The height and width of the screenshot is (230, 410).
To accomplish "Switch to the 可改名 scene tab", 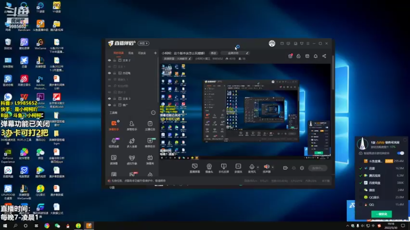I will pyautogui.click(x=142, y=53).
